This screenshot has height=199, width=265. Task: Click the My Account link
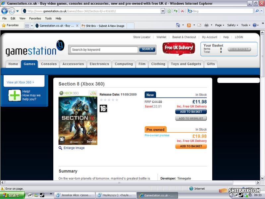(x=210, y=37)
